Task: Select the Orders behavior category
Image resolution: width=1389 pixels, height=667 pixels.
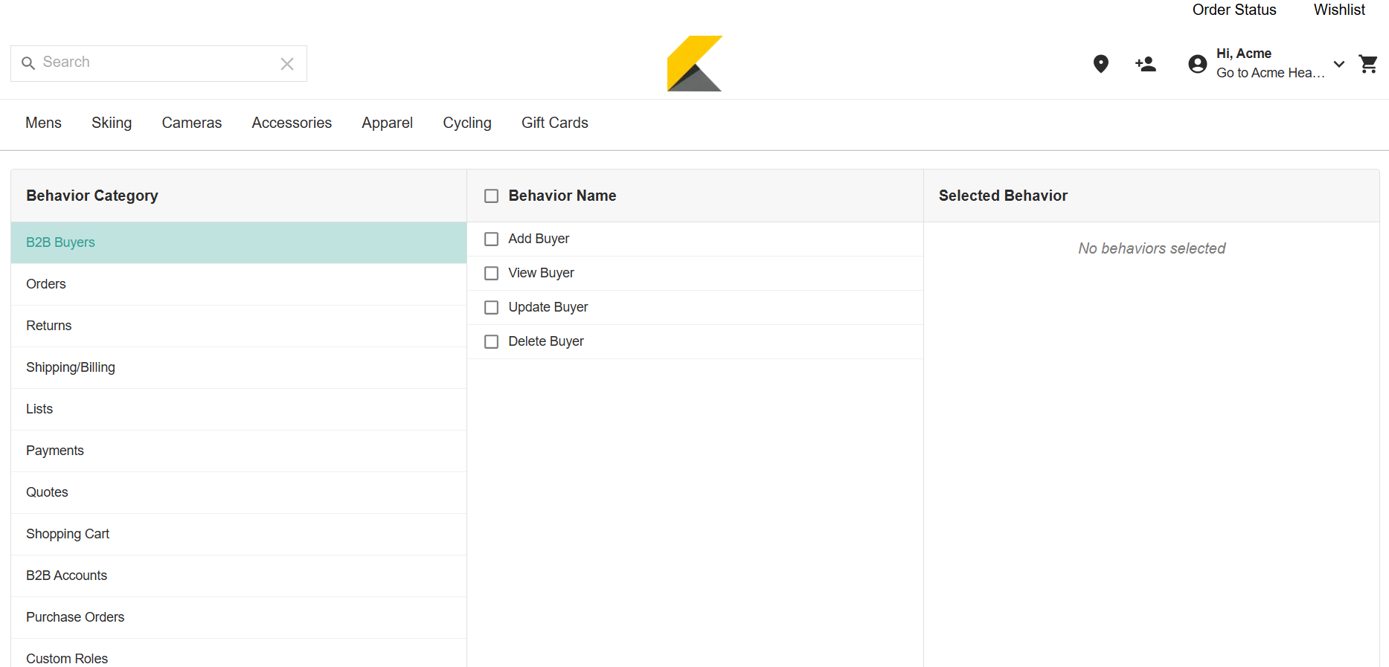Action: coord(239,284)
